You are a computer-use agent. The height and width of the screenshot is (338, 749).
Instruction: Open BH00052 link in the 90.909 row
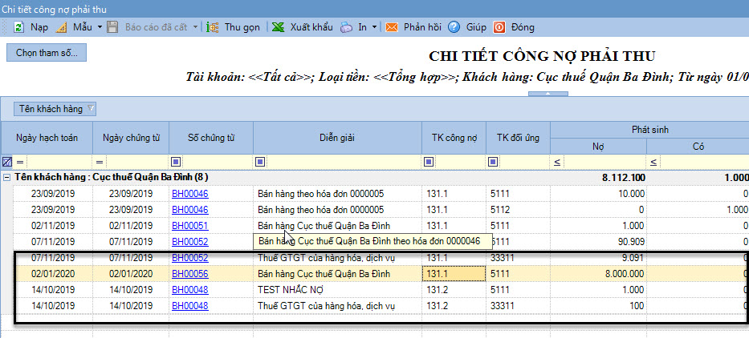190,241
